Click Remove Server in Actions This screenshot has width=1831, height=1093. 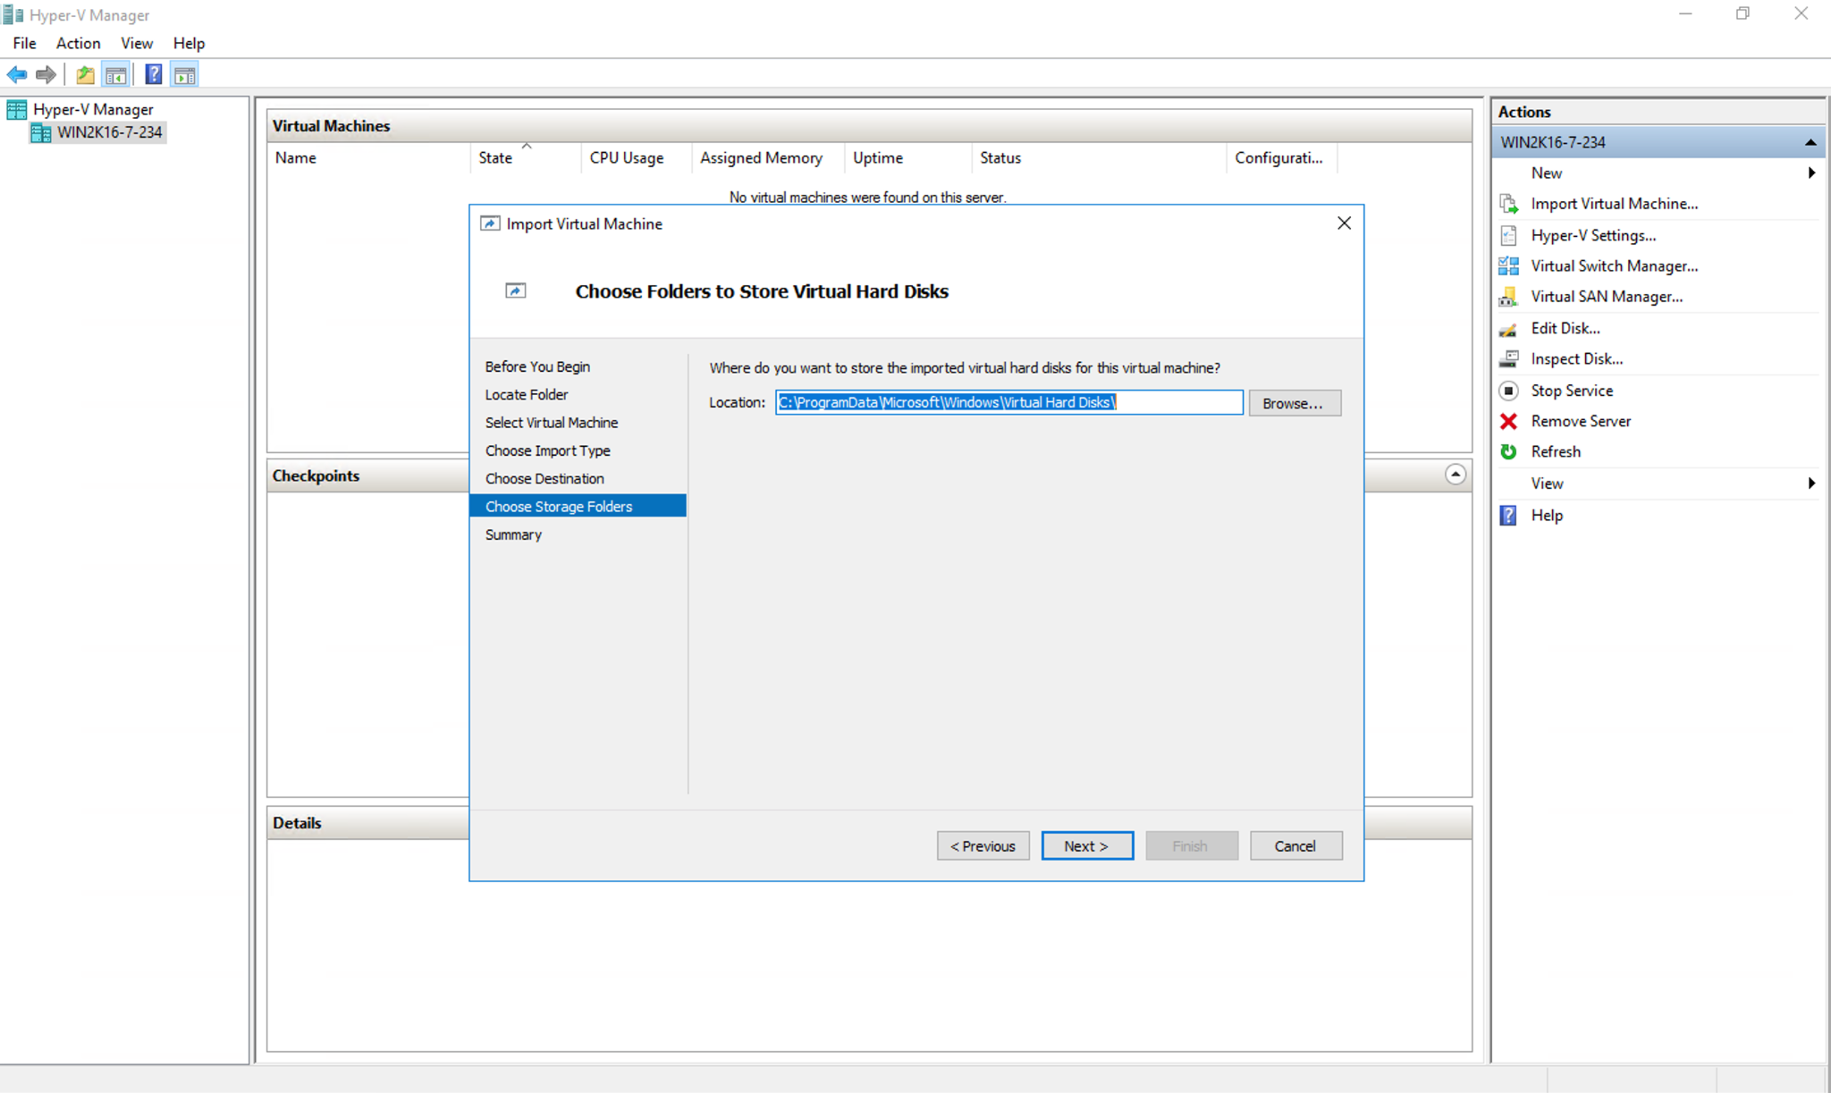pyautogui.click(x=1581, y=421)
